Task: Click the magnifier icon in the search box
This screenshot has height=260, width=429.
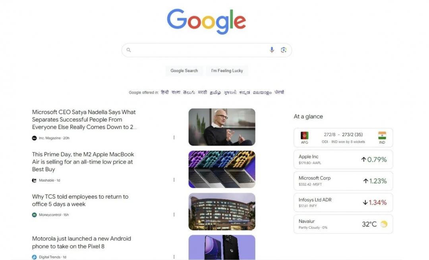Action: pos(129,50)
